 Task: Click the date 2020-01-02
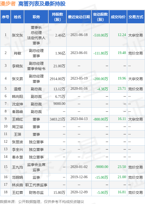pos(79,166)
